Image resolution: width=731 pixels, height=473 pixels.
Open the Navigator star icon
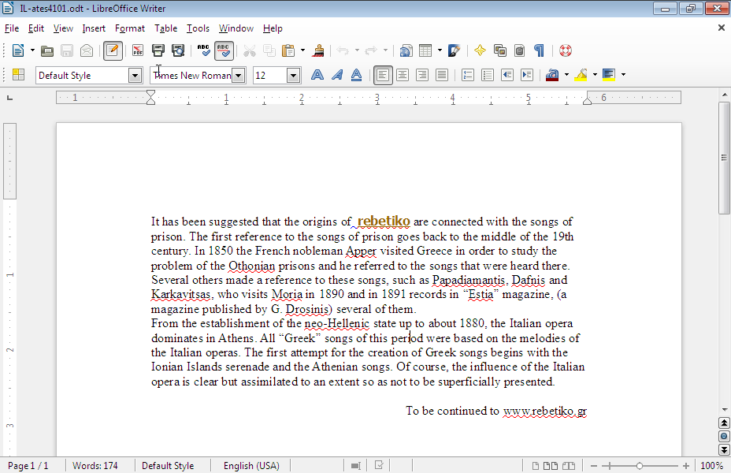point(480,50)
